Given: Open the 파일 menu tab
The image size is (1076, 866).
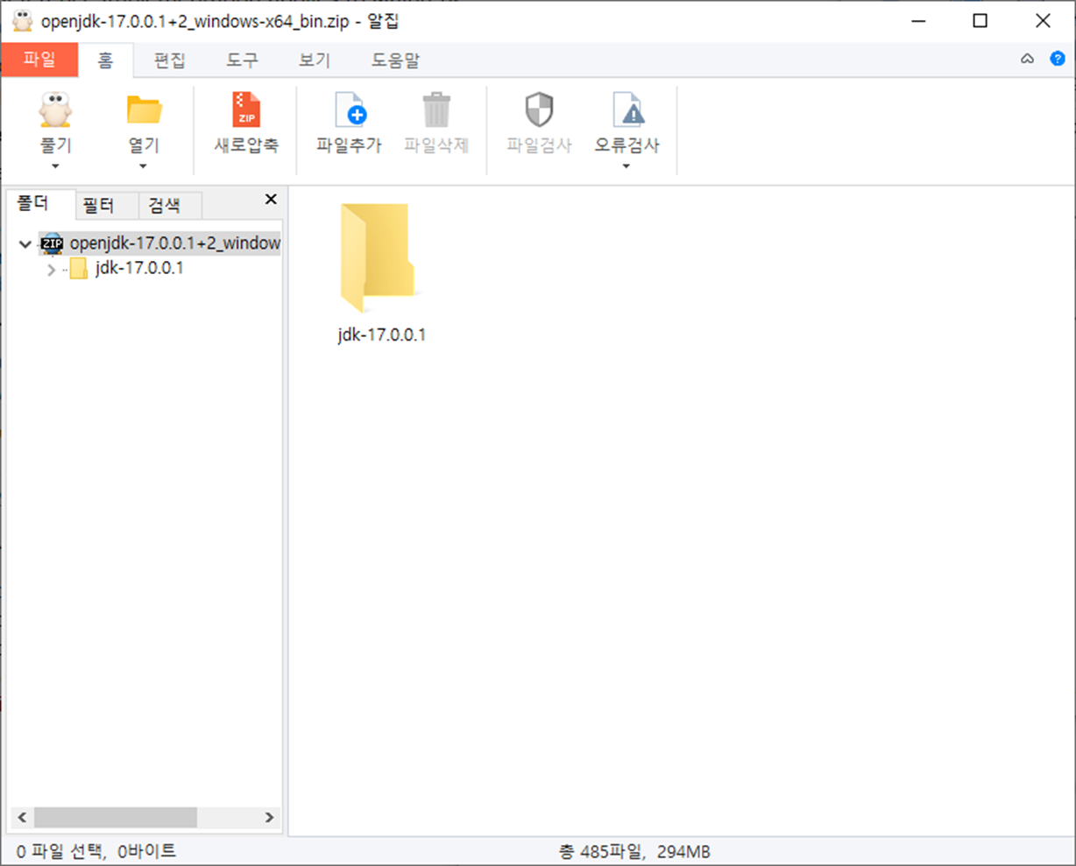Looking at the screenshot, I should [39, 60].
